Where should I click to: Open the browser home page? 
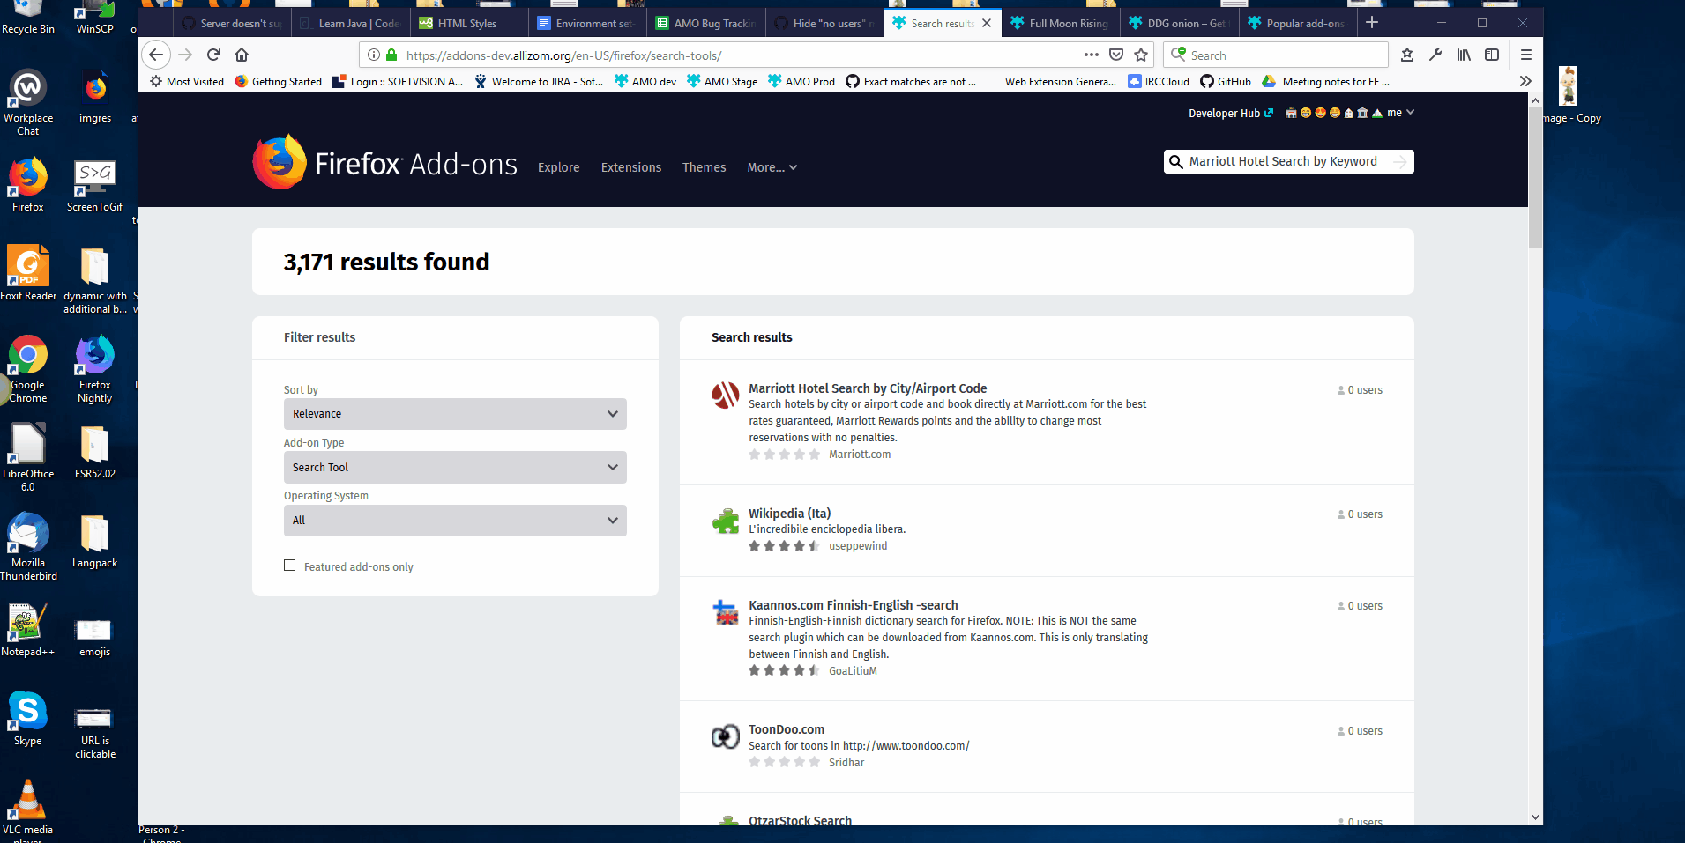242,55
